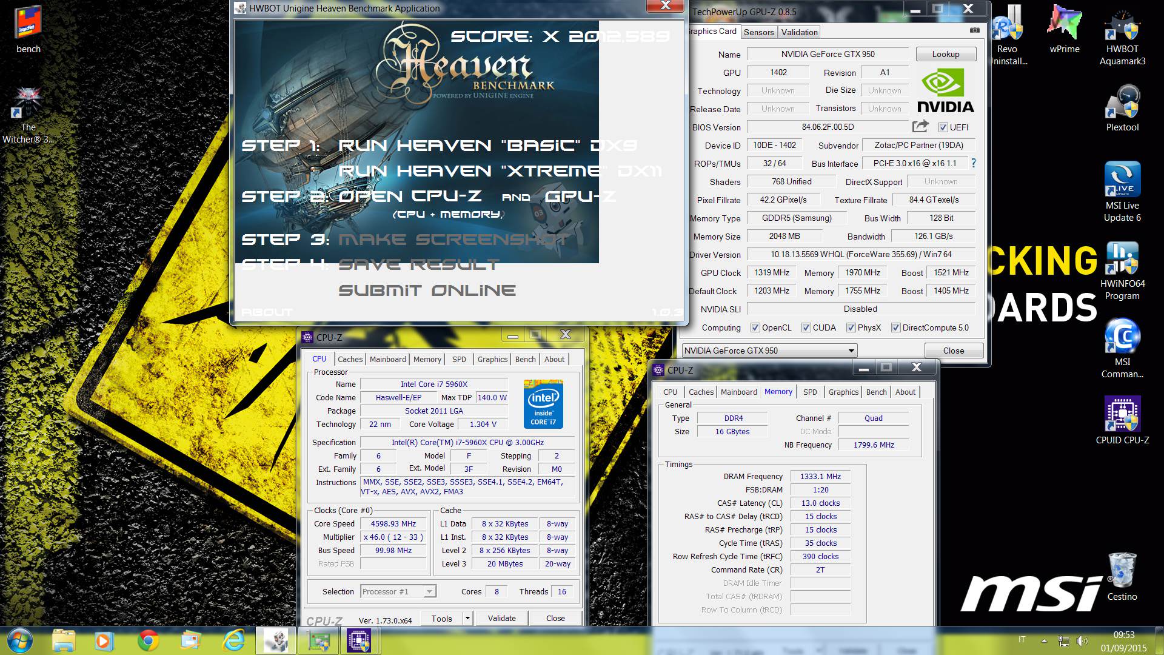Open Internet Explorer from the taskbar

pos(233,640)
